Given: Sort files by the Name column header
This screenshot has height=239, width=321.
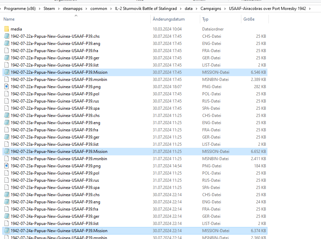Looking at the screenshot, I should click(9, 19).
